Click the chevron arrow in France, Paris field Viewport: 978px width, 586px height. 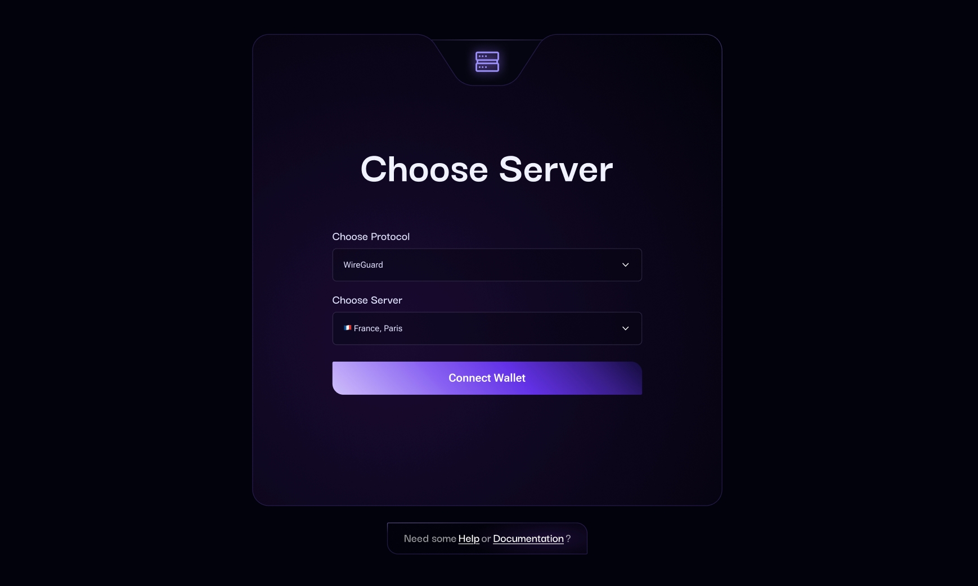625,328
